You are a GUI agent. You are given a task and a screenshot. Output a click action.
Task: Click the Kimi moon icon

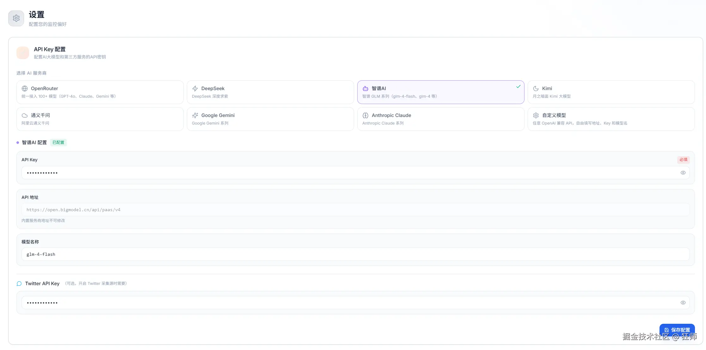(536, 89)
